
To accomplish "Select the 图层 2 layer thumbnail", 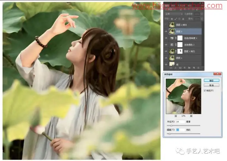I will click(172, 31).
